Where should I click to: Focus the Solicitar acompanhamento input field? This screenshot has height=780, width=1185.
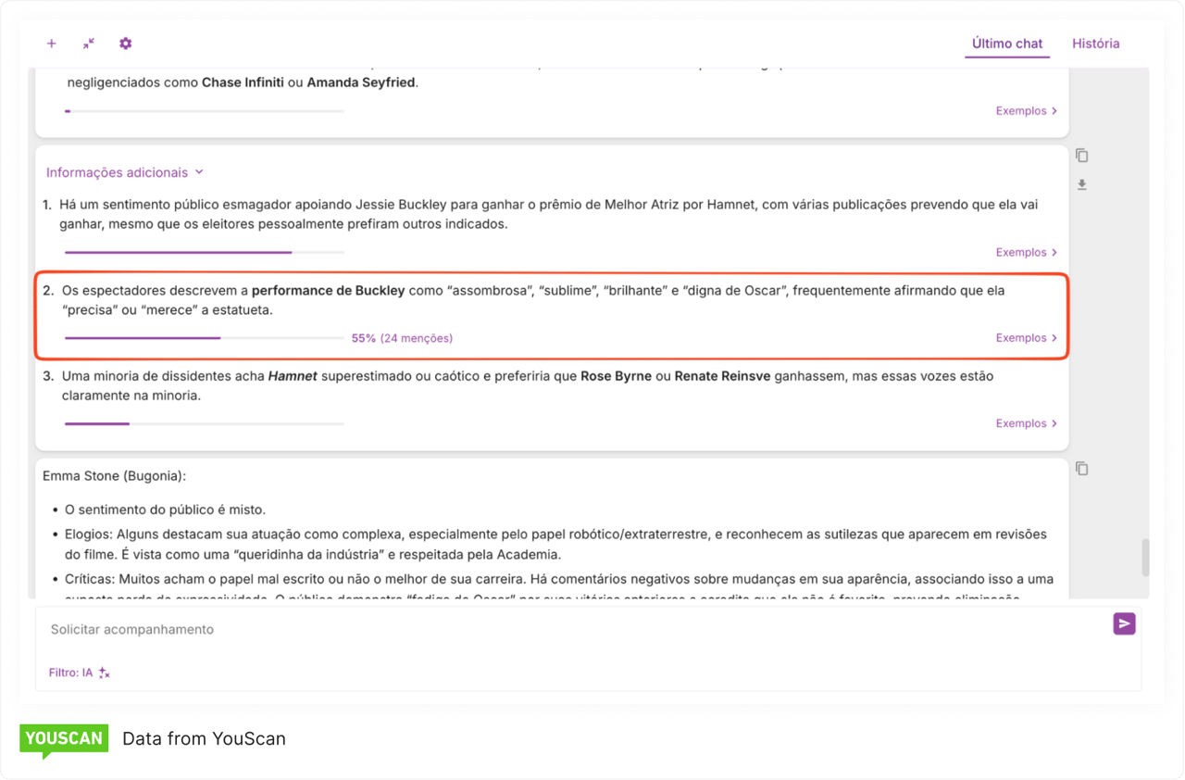555,630
